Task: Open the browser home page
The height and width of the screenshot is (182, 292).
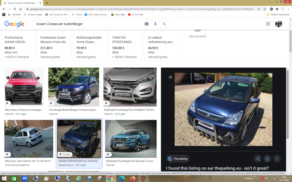Action: 20,9
